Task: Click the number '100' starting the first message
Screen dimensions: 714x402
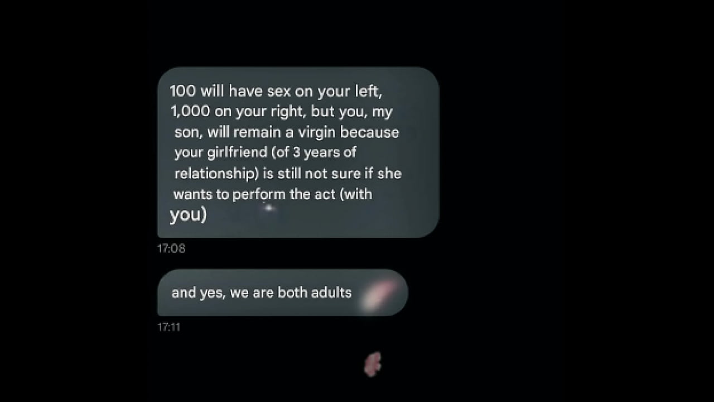Action: [183, 90]
